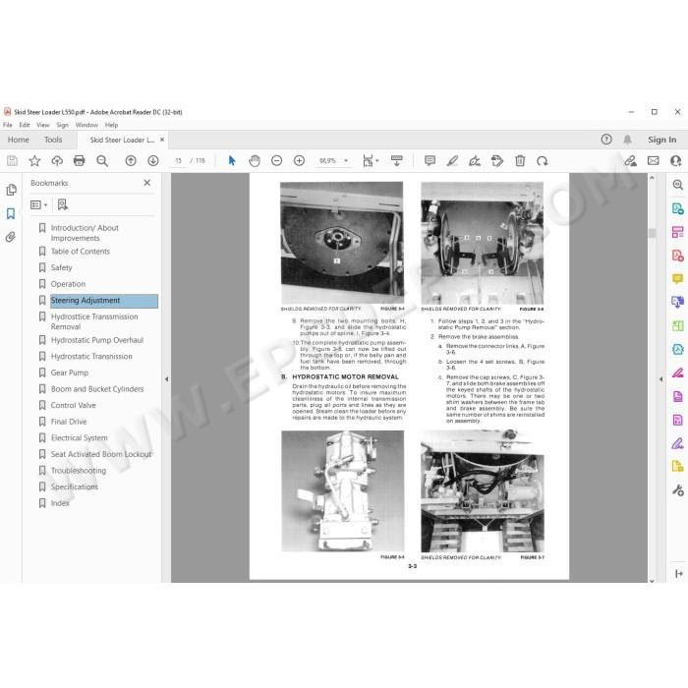
Task: Jump to the Safety bookmark
Action: [61, 267]
